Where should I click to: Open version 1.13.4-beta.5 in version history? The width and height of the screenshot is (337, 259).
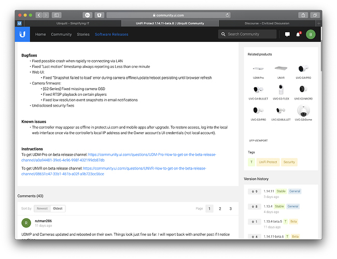pos(273,221)
